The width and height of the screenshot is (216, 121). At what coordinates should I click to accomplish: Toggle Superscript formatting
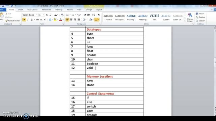tap(45, 19)
